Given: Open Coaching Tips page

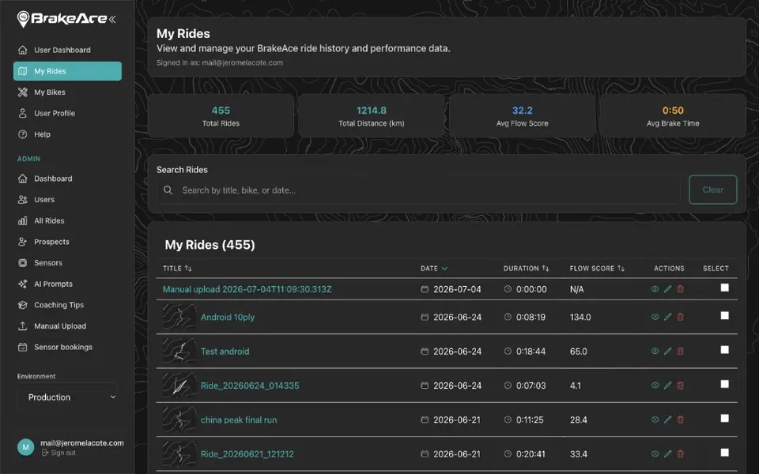Looking at the screenshot, I should point(67,305).
